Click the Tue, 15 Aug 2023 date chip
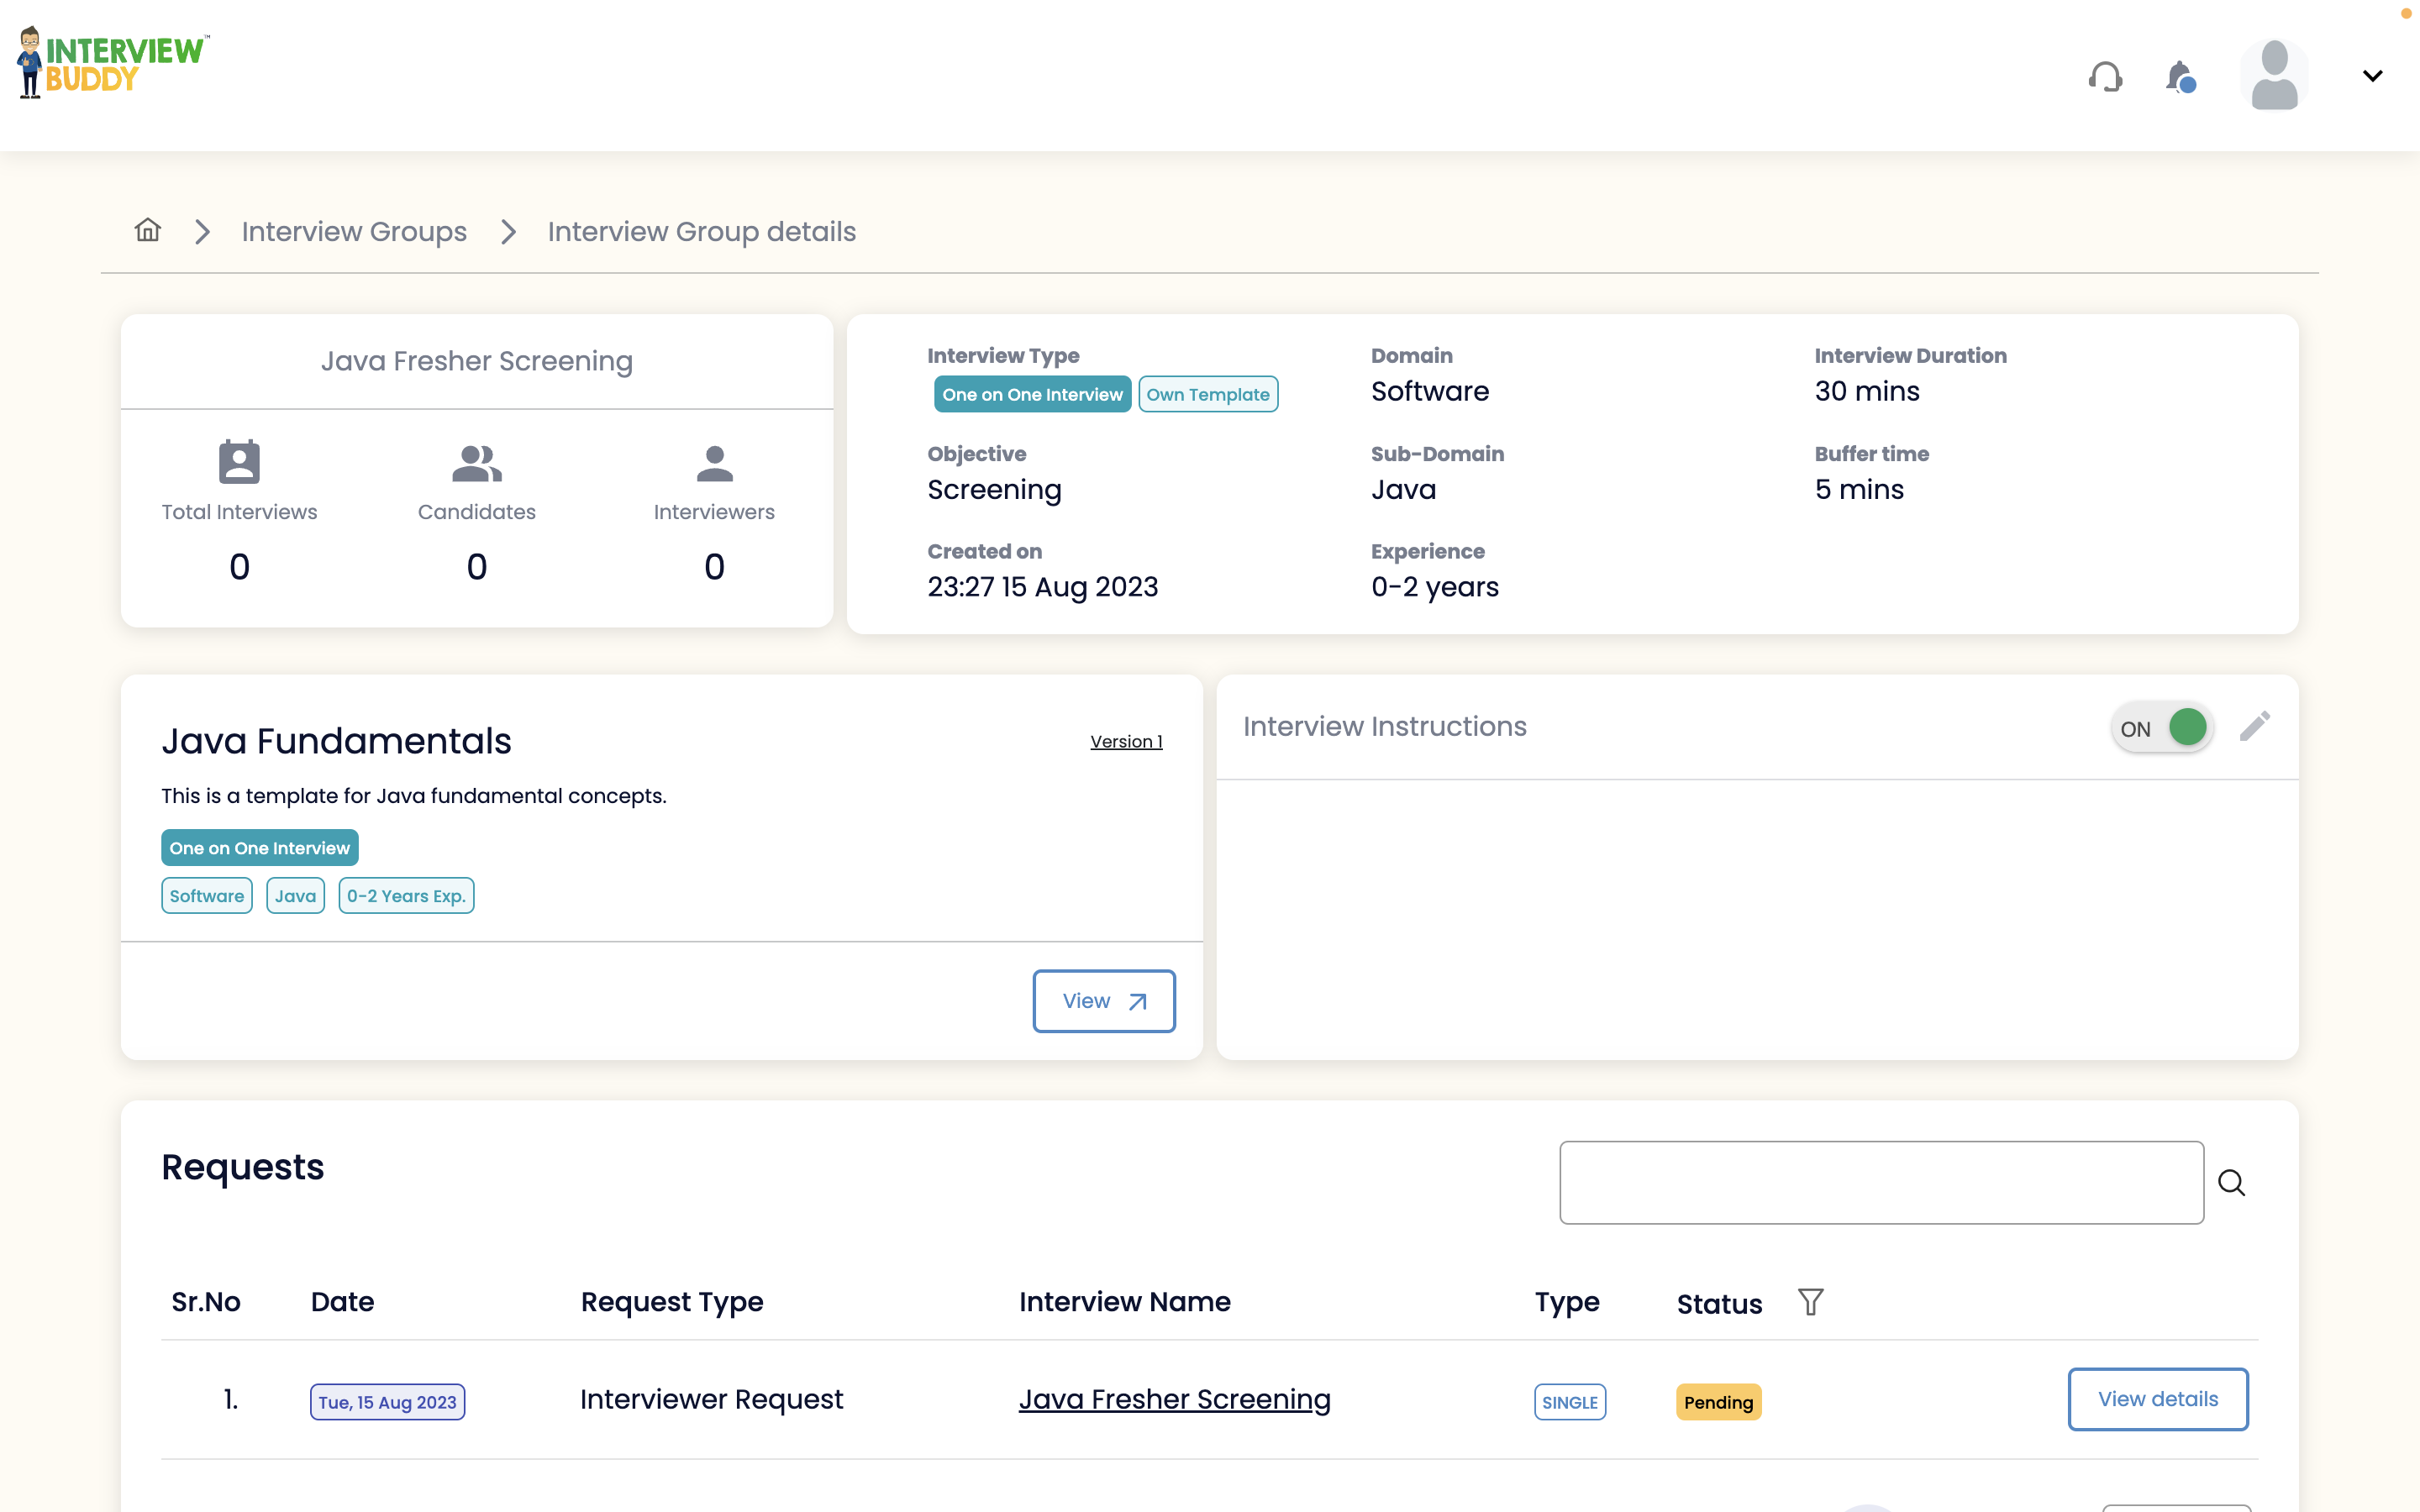2420x1512 pixels. (x=386, y=1401)
